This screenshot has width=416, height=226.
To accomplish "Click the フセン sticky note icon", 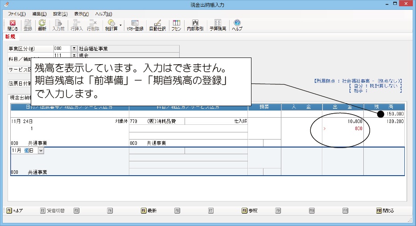I will tap(177, 25).
